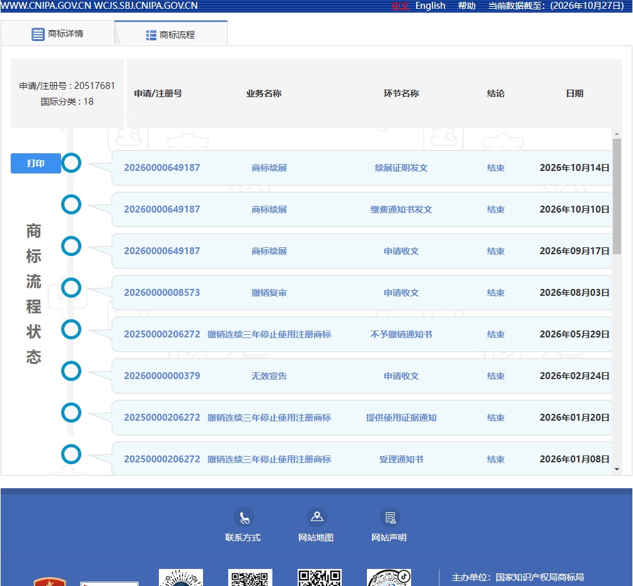Click timeline circle for 2026年05月29日 row

(71, 329)
